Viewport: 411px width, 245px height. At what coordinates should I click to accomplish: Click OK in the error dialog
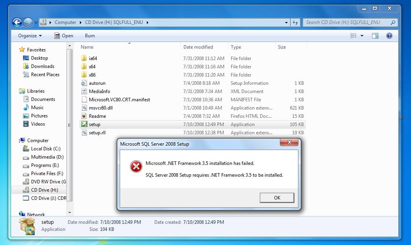(277, 197)
